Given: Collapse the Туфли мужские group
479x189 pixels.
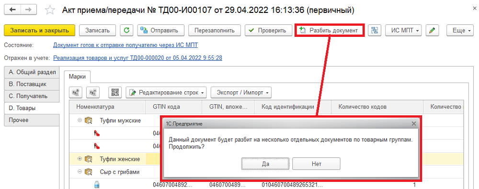Looking at the screenshot, I should 80,120.
